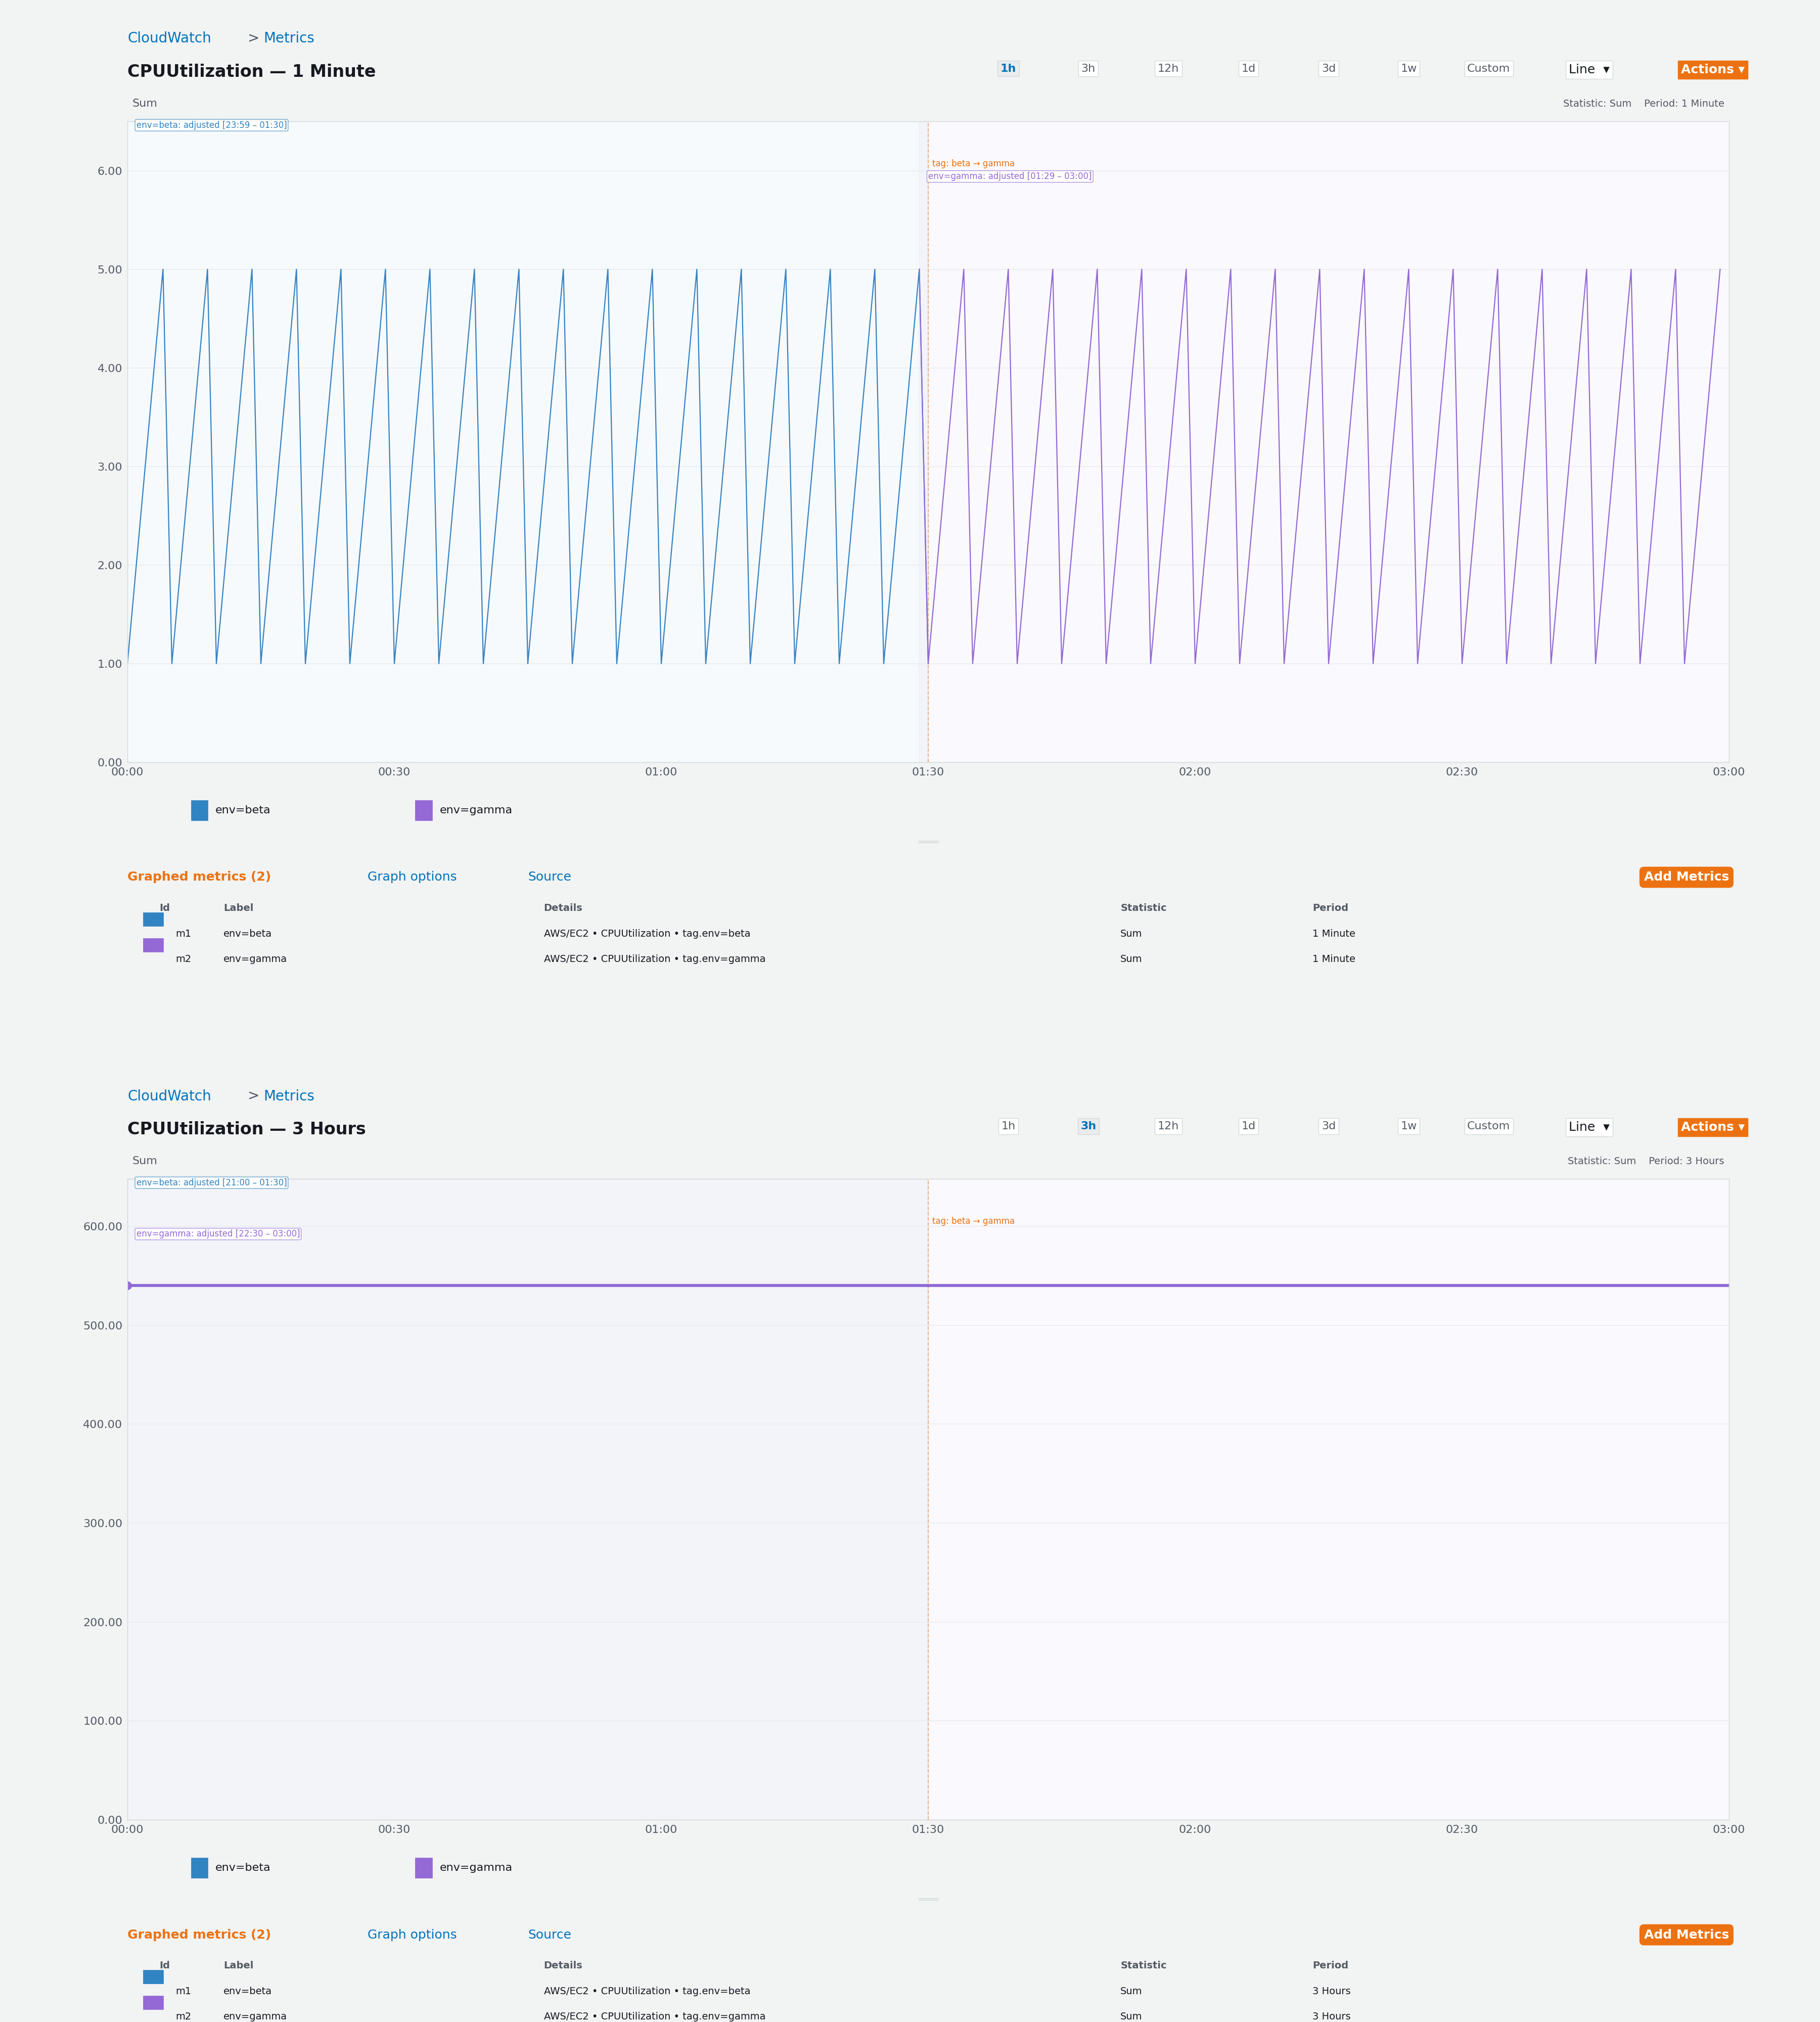Open the Custom time range on bottom chart
Screen dimensions: 1820x2022
point(1488,1125)
